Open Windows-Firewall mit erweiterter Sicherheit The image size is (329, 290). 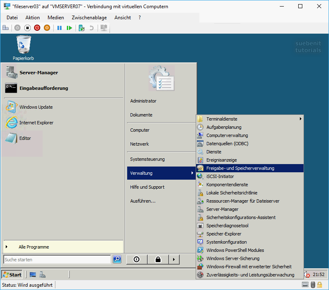[250, 267]
